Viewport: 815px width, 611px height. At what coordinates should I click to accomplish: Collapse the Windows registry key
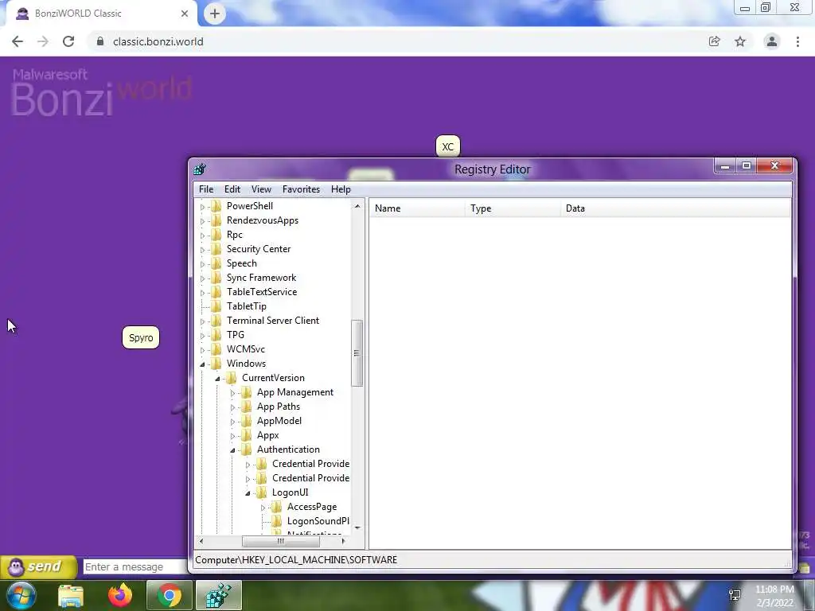(202, 364)
